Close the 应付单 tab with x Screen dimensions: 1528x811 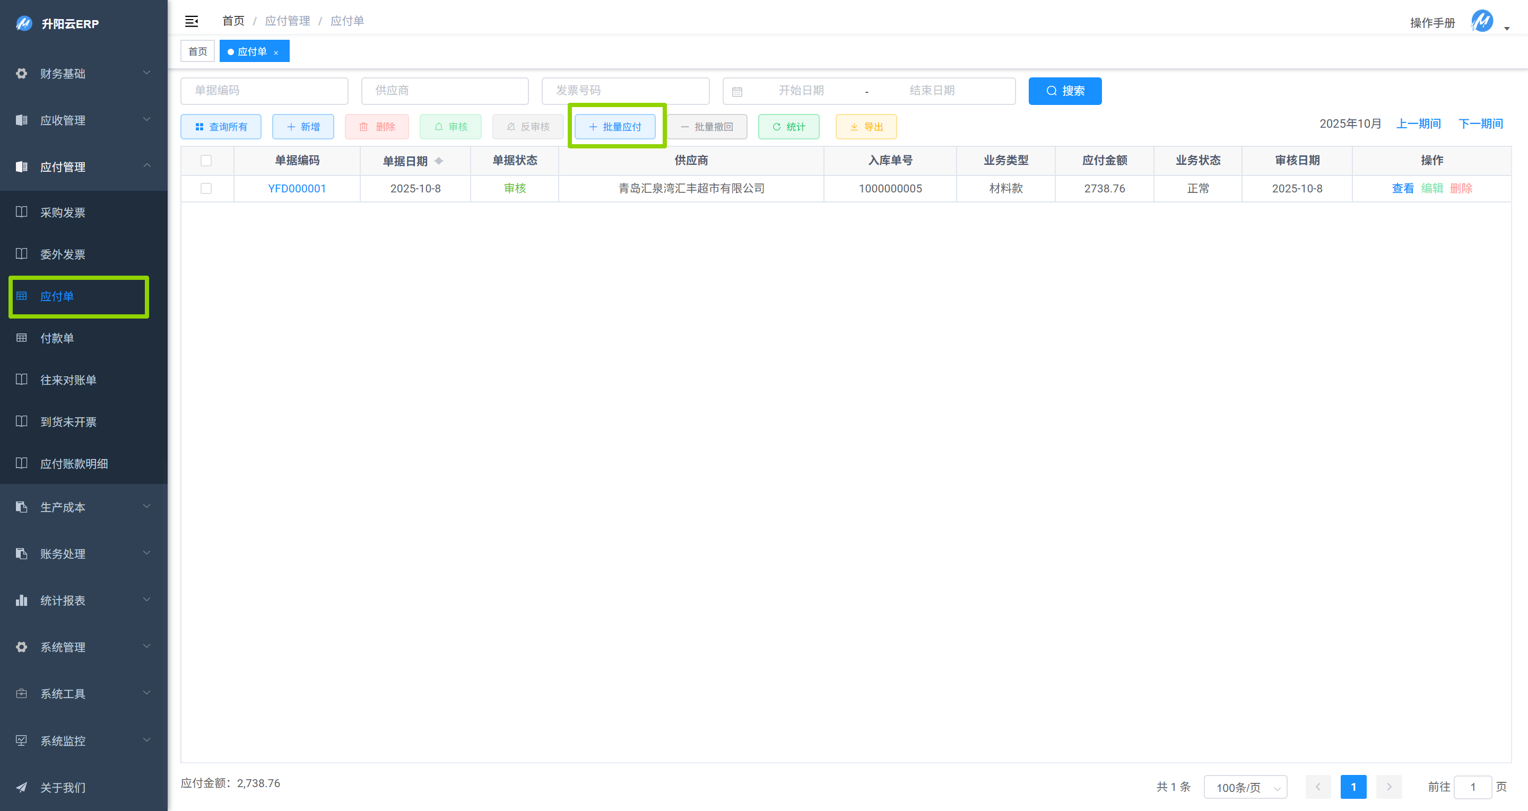tap(276, 53)
